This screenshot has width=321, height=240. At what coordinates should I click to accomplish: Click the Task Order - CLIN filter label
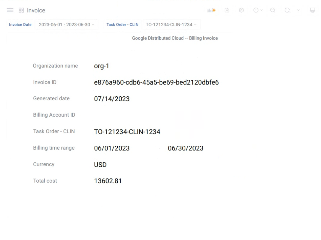(122, 25)
